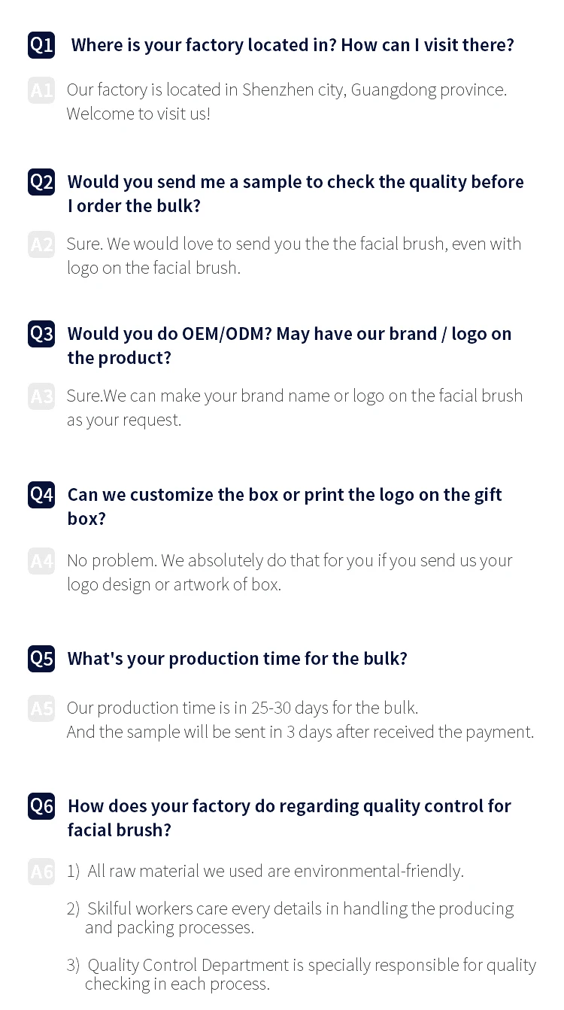Click the sample quality check question
The image size is (564, 1010).
tap(295, 193)
